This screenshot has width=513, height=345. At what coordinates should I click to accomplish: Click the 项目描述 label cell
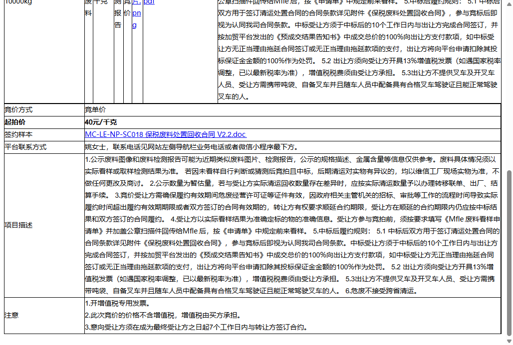[44, 225]
